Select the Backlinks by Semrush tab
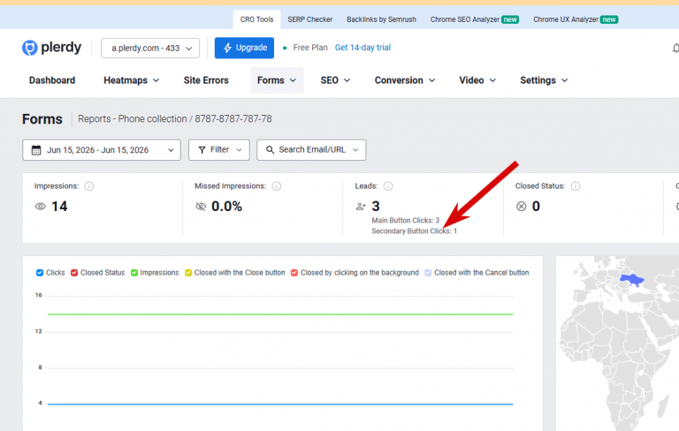The image size is (679, 431). coord(381,19)
